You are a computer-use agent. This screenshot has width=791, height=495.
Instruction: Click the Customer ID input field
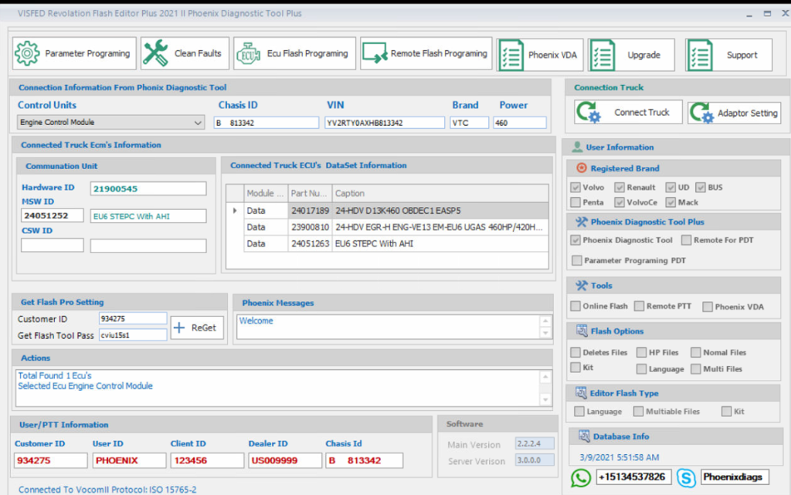[x=133, y=319]
